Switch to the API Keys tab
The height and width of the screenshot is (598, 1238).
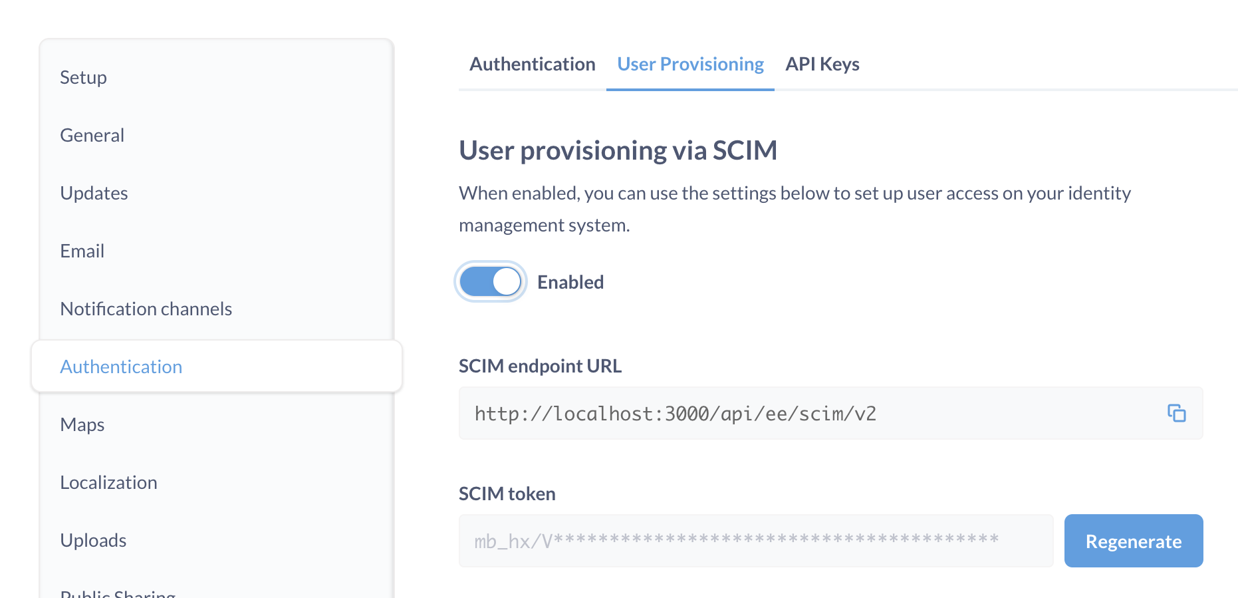point(822,65)
